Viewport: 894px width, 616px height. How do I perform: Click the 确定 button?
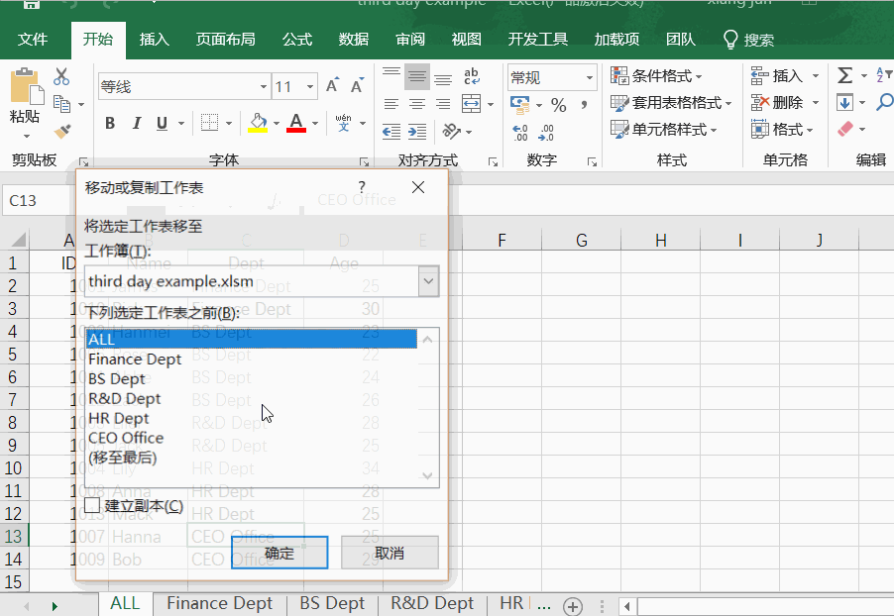pos(279,553)
